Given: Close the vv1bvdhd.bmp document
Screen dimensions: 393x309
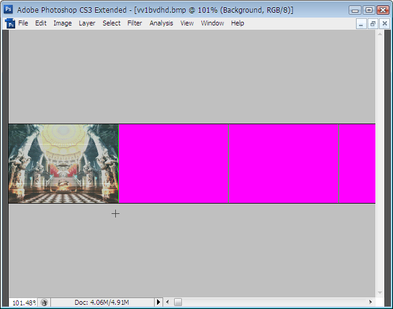Looking at the screenshot, I should pyautogui.click(x=385, y=24).
